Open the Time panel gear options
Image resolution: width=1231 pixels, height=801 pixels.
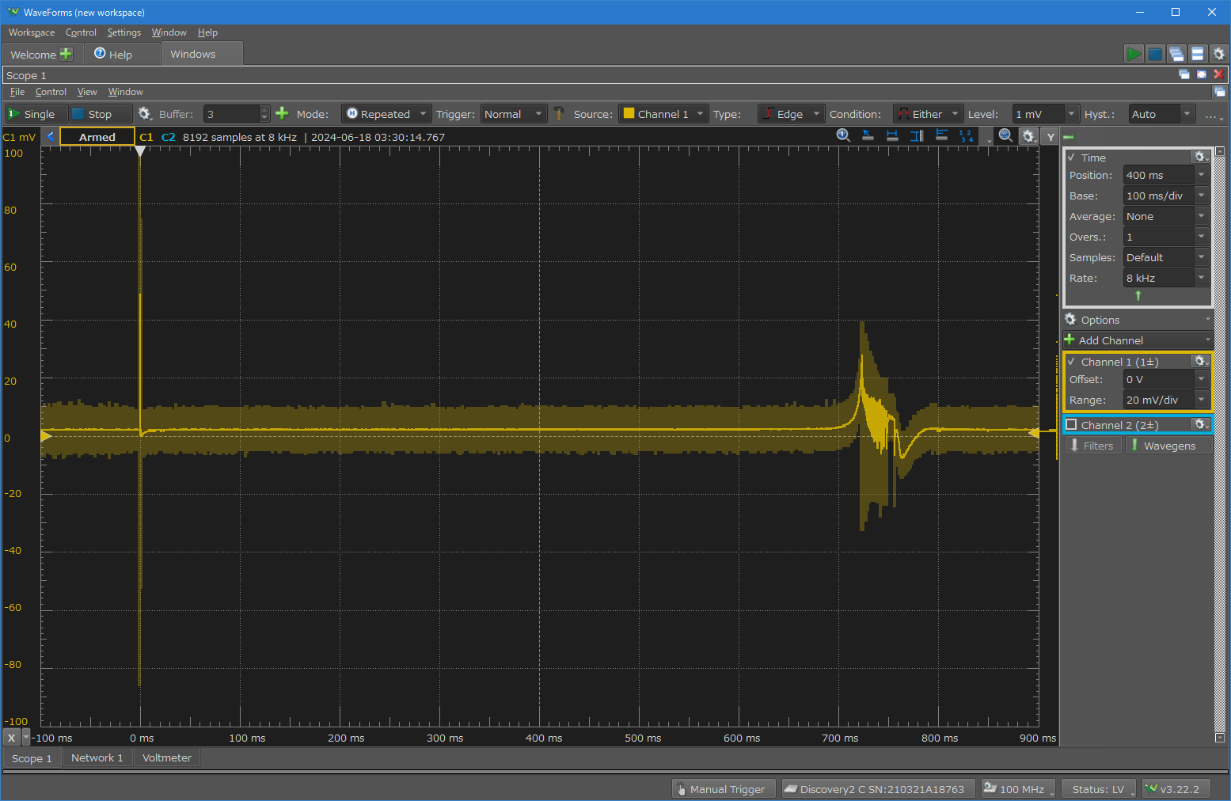click(1200, 157)
